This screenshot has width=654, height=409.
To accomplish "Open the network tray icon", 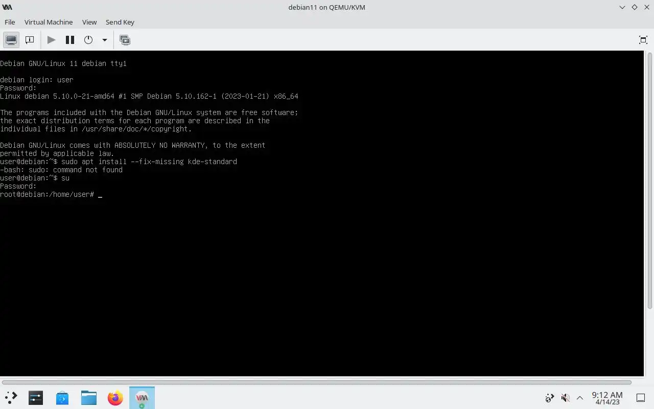I will 550,398.
